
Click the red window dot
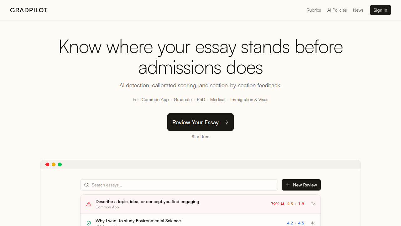47,164
